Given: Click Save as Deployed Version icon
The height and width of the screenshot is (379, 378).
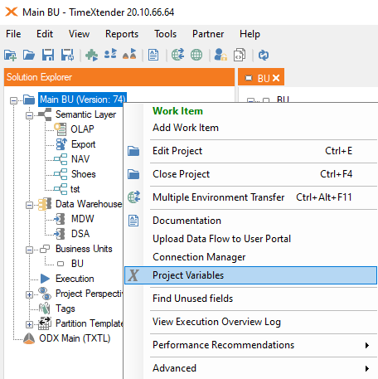Looking at the screenshot, I should point(67,55).
